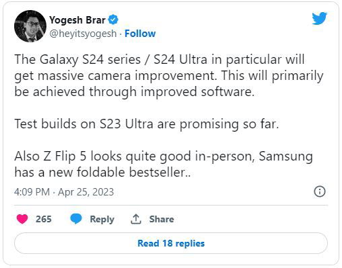
Task: Like the tweet with the heart icon
Action: 22,219
